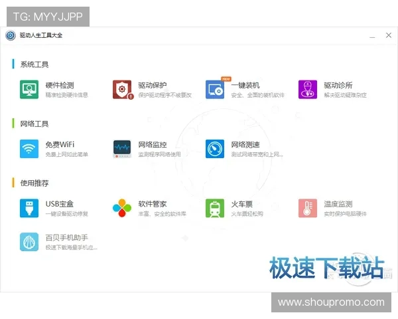
Task: Click description 实时保护电脑硬件
Action: point(345,214)
